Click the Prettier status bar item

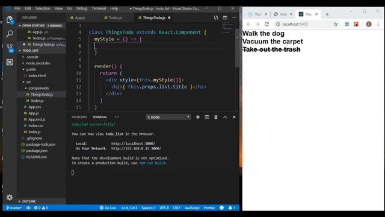[x=209, y=208]
